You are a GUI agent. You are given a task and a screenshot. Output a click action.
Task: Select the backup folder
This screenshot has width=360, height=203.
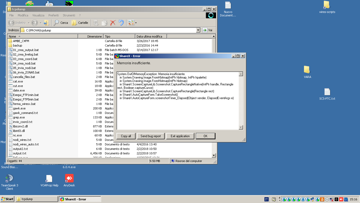pos(15,45)
